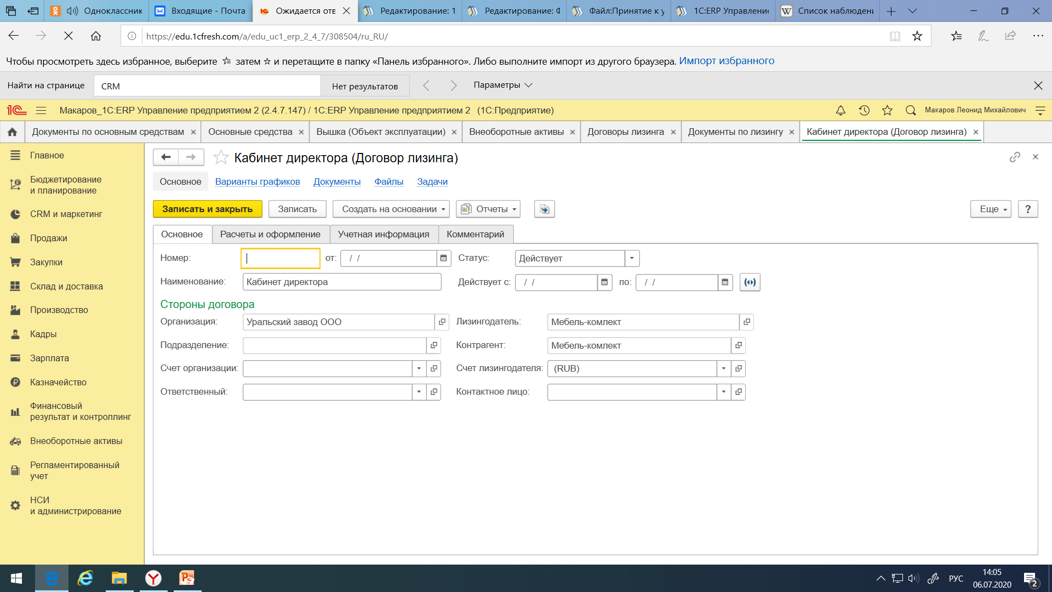Open the Файлы link
Viewport: 1052px width, 592px height.
[x=388, y=182]
